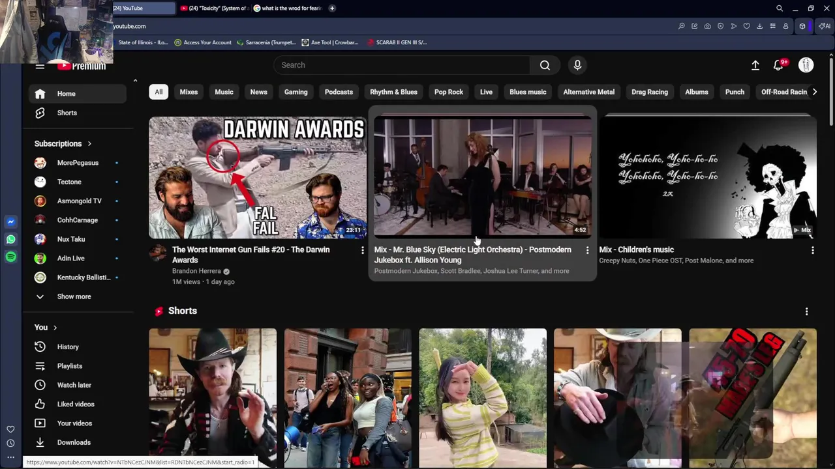
Task: Click the browser downloads icon
Action: coord(759,26)
